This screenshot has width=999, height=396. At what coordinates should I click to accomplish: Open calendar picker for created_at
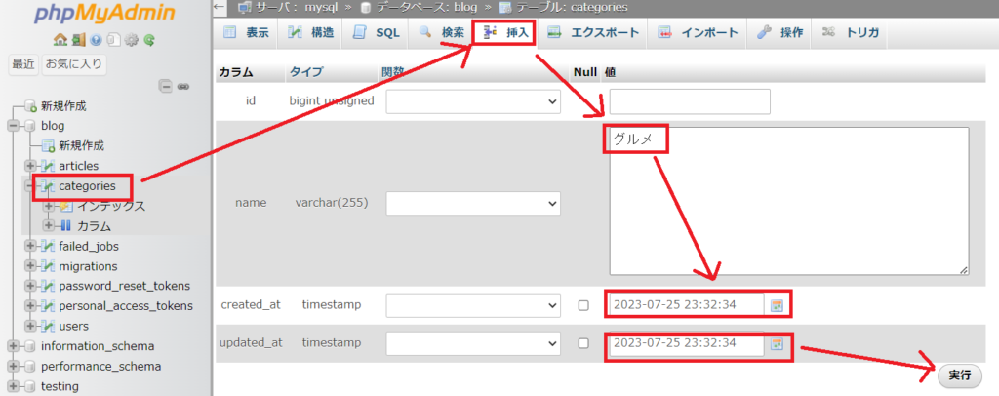[x=776, y=305]
